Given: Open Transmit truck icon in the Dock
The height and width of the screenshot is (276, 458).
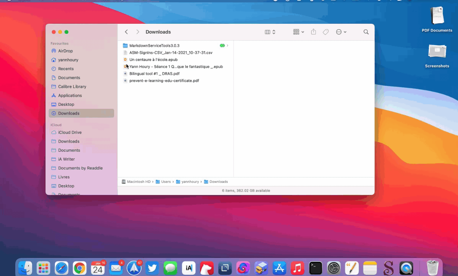Looking at the screenshot, I should [x=261, y=268].
